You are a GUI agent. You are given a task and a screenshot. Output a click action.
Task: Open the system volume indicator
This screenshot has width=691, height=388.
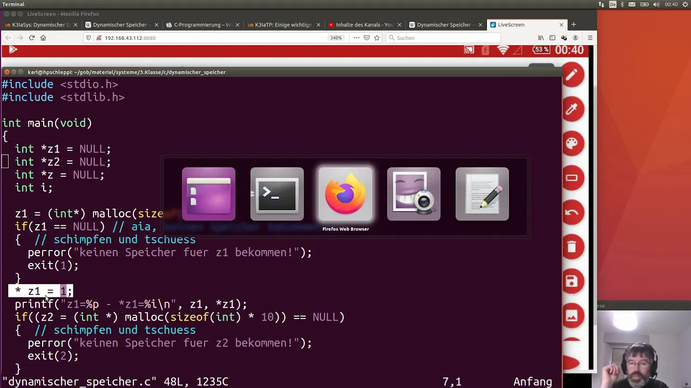[x=656, y=4]
